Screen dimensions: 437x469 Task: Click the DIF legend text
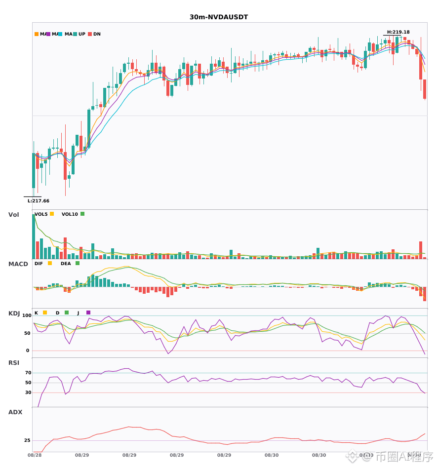(x=39, y=264)
